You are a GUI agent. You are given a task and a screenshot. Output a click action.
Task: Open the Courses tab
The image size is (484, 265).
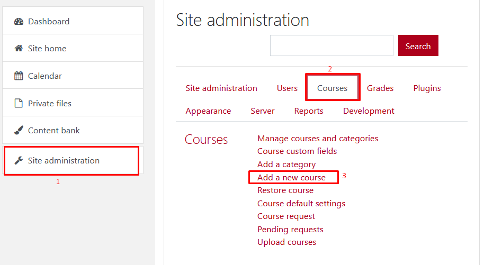[x=332, y=88]
